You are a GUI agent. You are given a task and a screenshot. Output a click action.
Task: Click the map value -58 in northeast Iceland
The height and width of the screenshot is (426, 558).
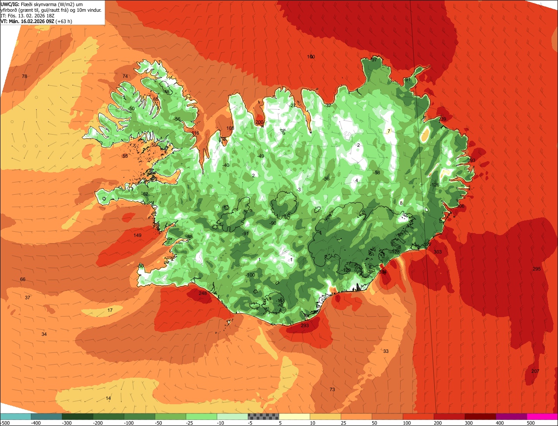tap(377, 173)
